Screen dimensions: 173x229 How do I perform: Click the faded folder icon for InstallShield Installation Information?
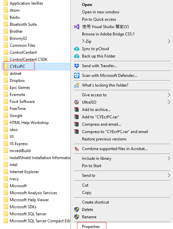6,158
